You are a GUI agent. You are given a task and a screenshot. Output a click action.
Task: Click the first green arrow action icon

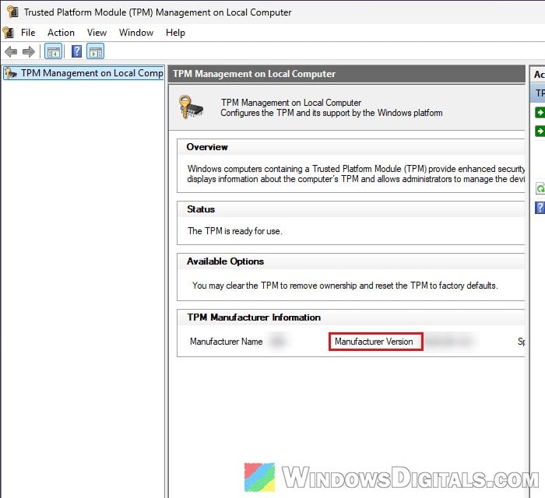[540, 113]
